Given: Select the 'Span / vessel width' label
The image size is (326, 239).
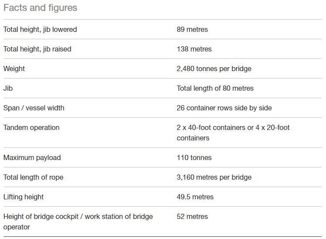Looking at the screenshot, I should (x=34, y=108).
